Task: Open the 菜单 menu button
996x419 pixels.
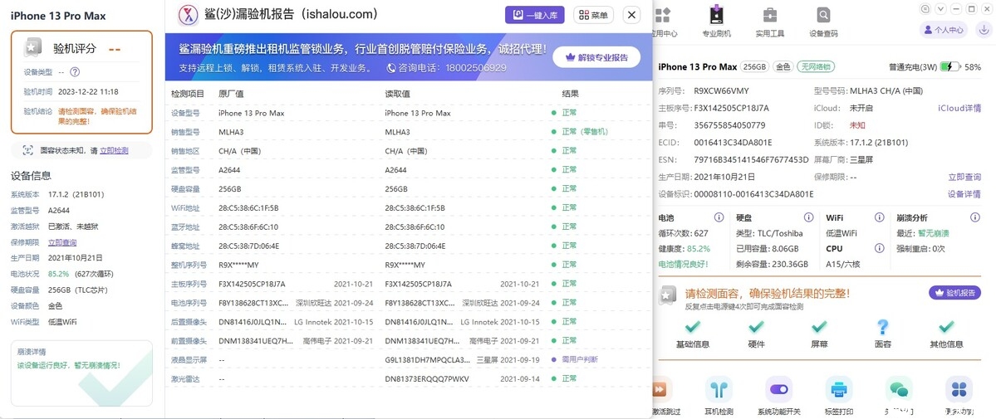Action: [594, 15]
